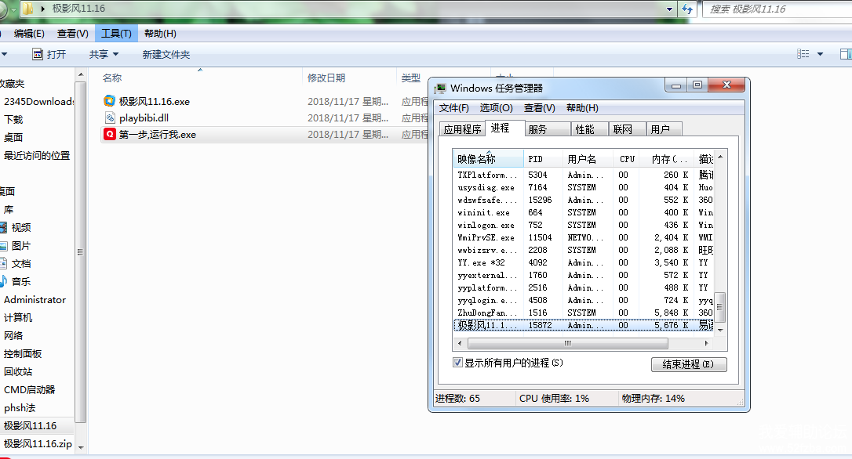Click the 极影风11.16.exe file icon
The image size is (852, 459).
(x=110, y=101)
